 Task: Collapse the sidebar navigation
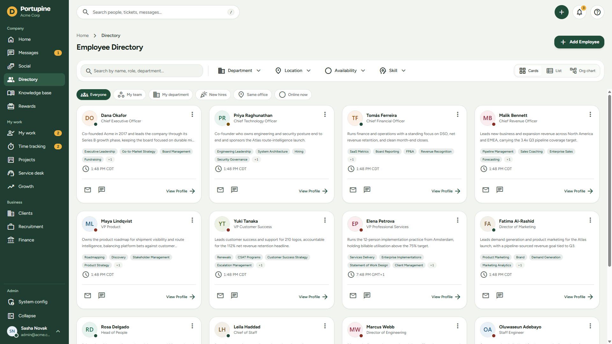coord(34,316)
